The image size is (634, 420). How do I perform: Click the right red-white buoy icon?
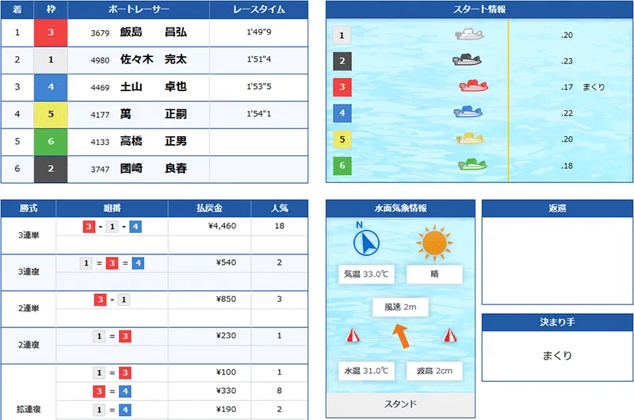point(449,334)
